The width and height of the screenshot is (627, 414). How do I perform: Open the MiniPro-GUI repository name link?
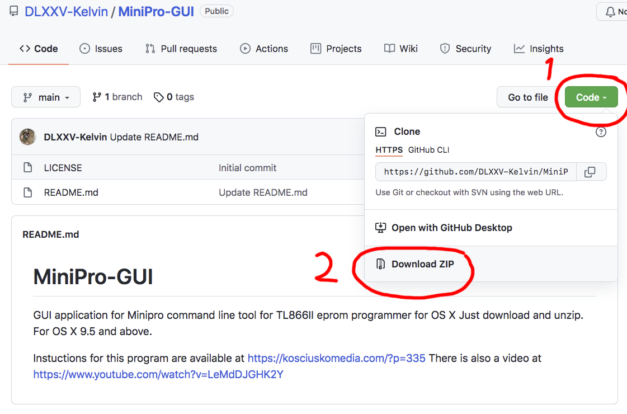[156, 12]
